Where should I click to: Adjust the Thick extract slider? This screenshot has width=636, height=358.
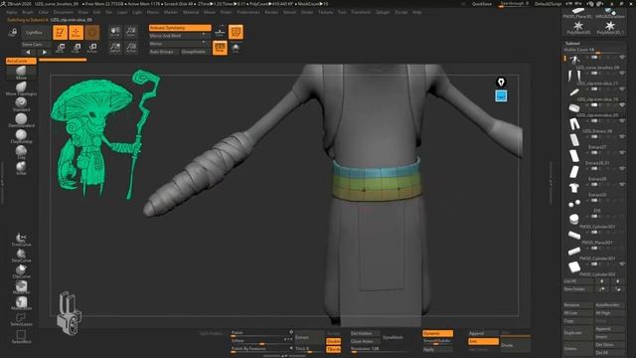309,349
